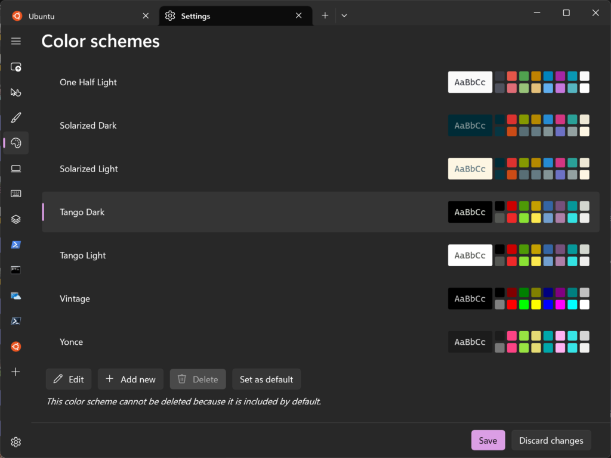The width and height of the screenshot is (611, 458).
Task: Save the color scheme changes
Action: [488, 440]
